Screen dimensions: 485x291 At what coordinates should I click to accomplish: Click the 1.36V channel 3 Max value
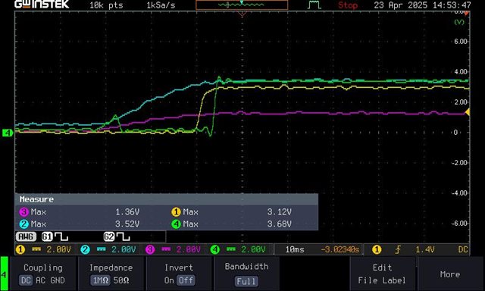point(127,212)
